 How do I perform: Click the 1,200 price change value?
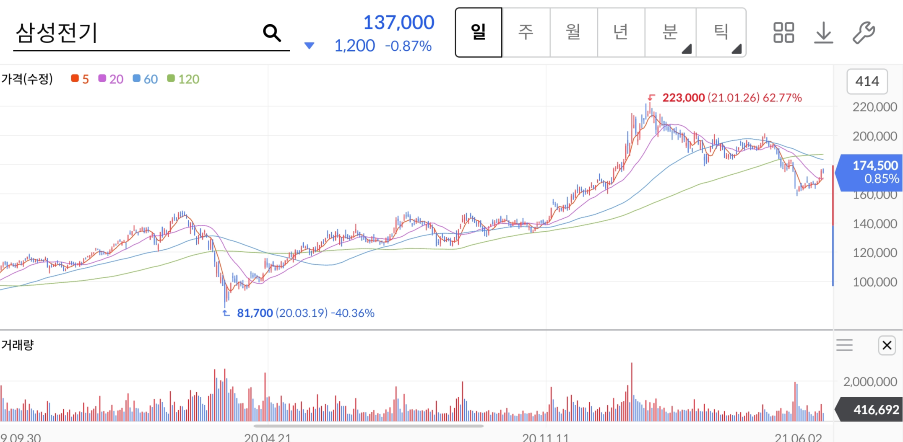[x=354, y=46]
